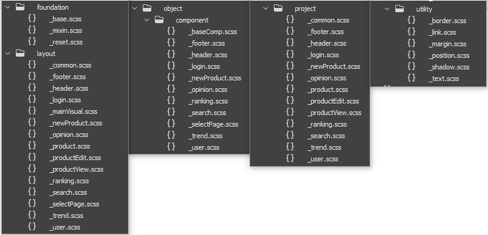Open _productView.scss in project folder
The height and width of the screenshot is (235, 488).
click(x=334, y=113)
